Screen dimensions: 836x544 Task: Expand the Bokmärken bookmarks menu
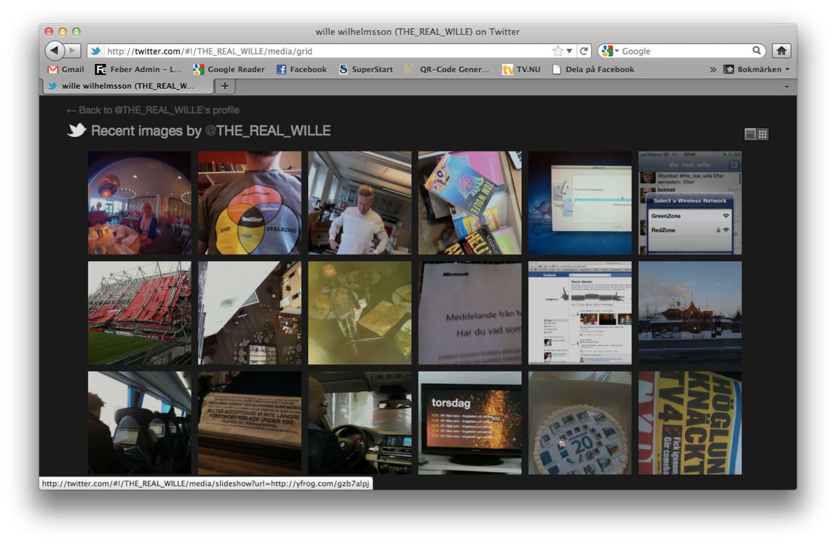click(x=757, y=69)
